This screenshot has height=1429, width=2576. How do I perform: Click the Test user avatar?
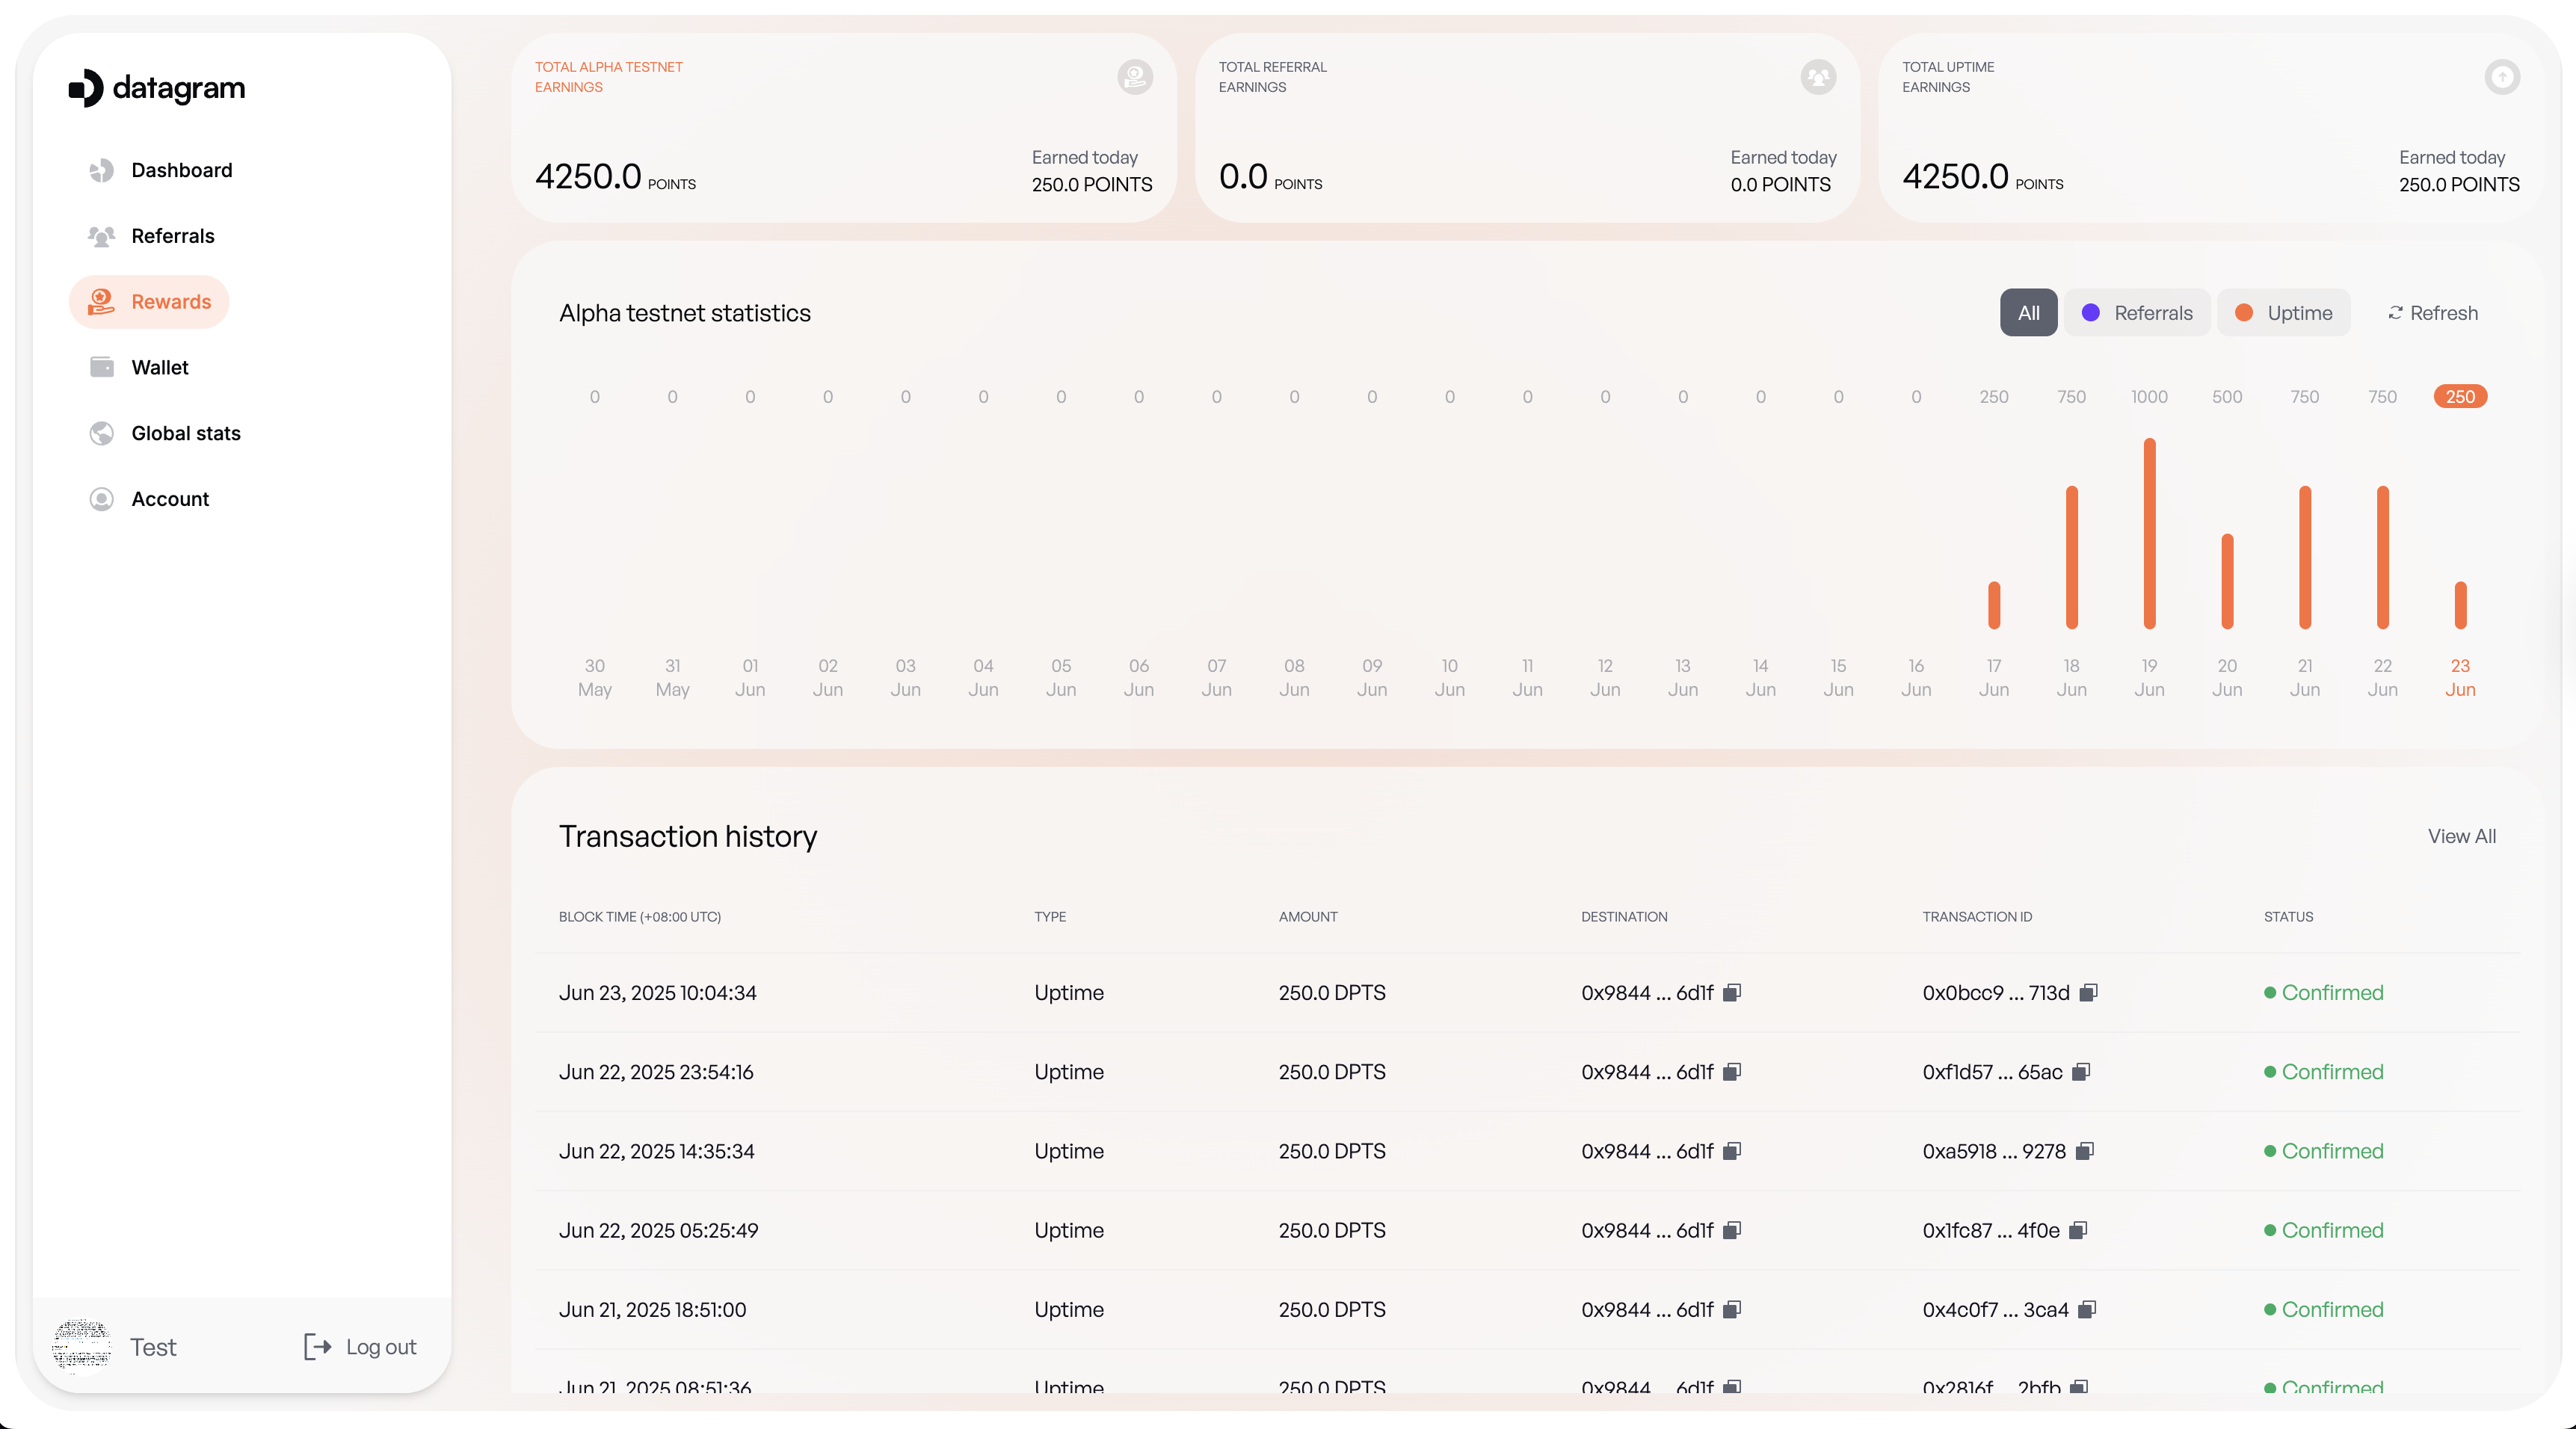tap(81, 1346)
